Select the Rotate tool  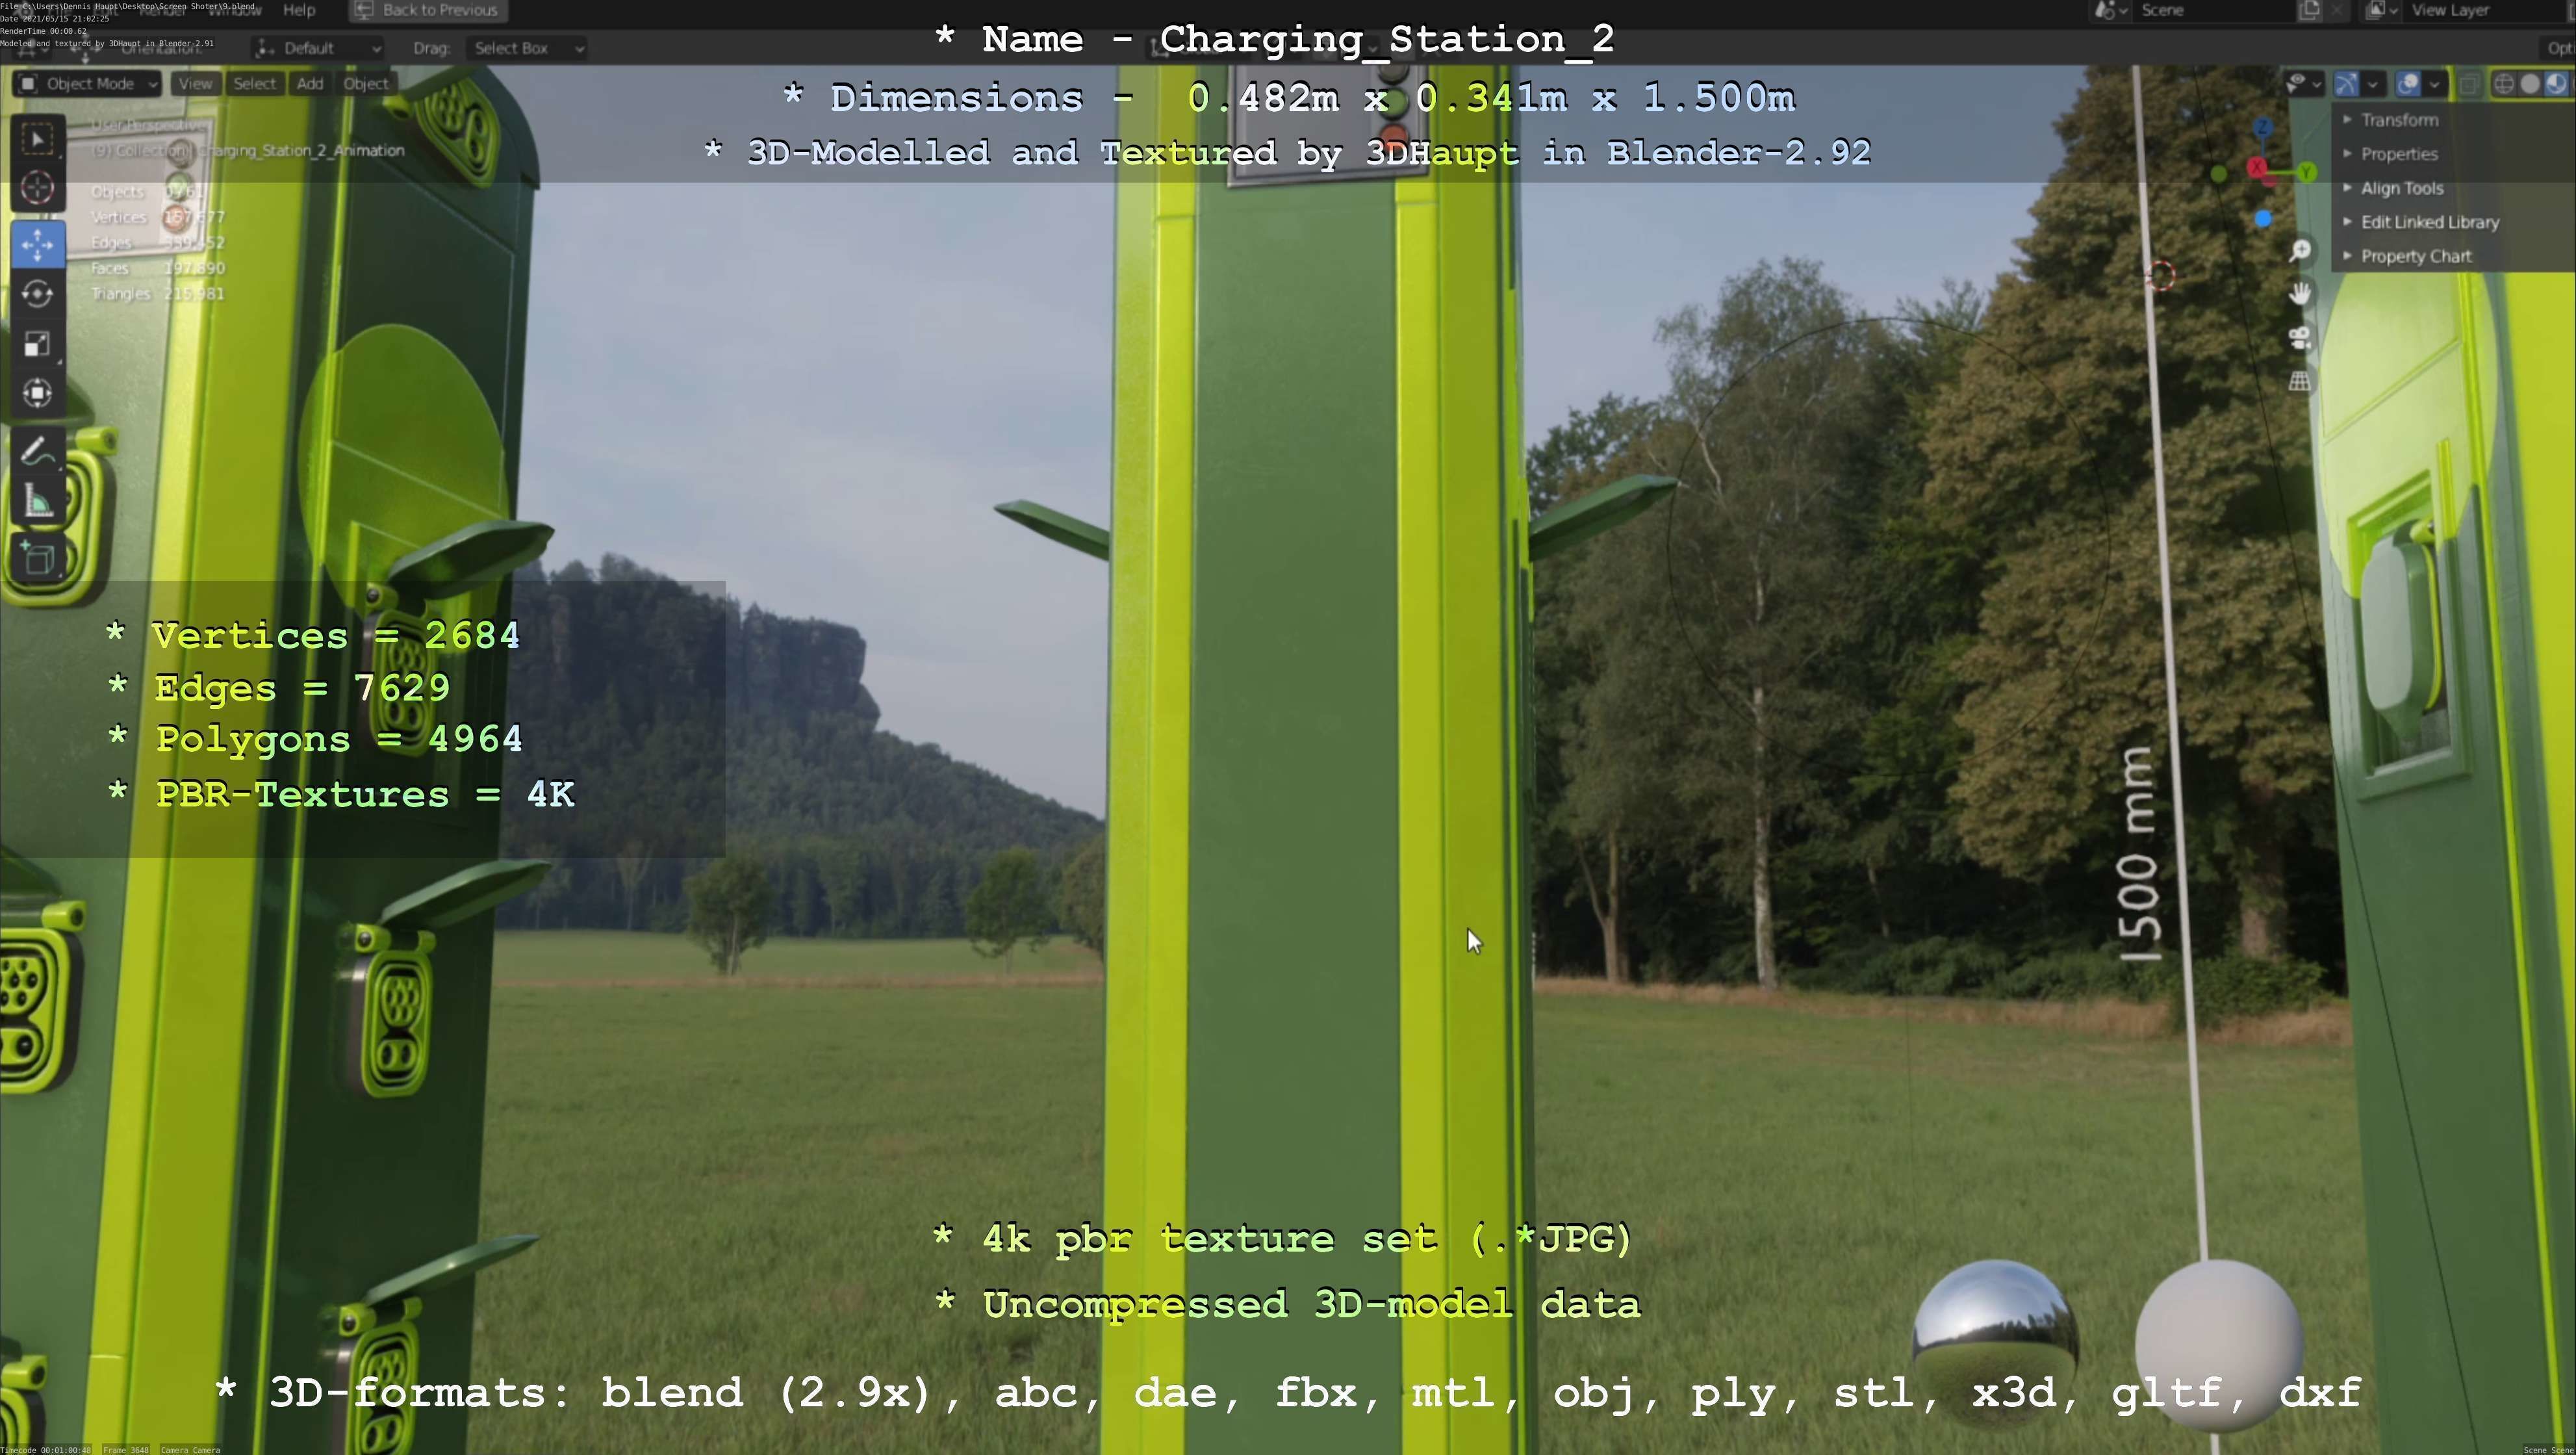pyautogui.click(x=37, y=294)
